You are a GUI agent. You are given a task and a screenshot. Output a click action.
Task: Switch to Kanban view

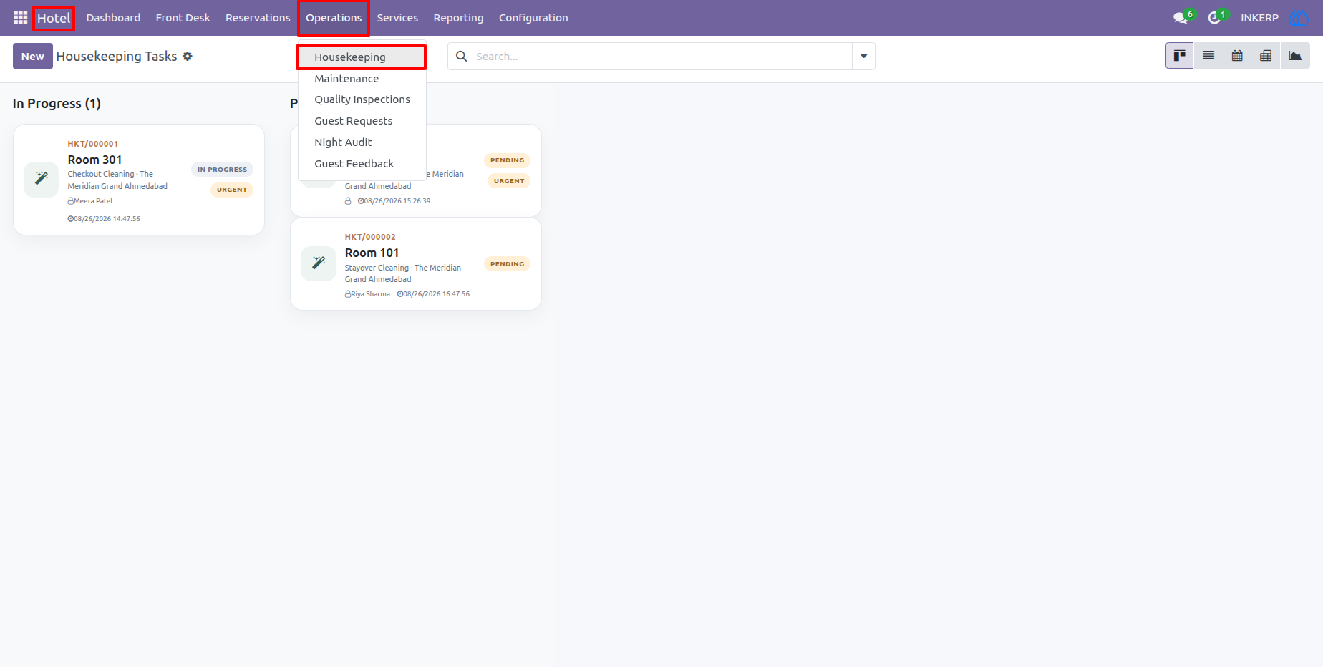[1179, 56]
